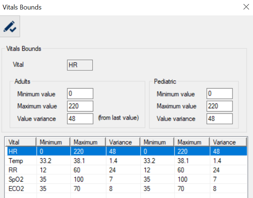The height and width of the screenshot is (198, 253).
Task: Click the first Maximum column header
Action: 88,142
